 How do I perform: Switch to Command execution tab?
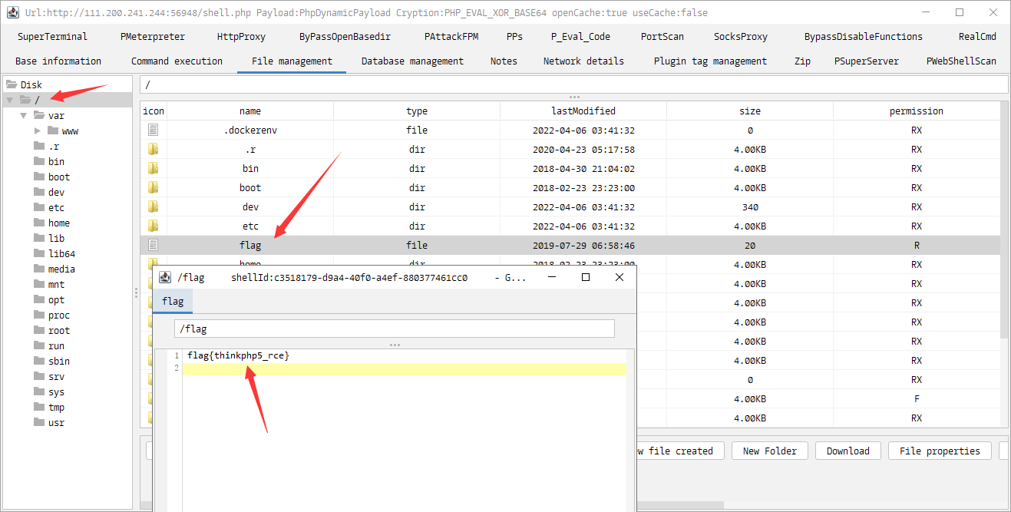click(x=177, y=61)
